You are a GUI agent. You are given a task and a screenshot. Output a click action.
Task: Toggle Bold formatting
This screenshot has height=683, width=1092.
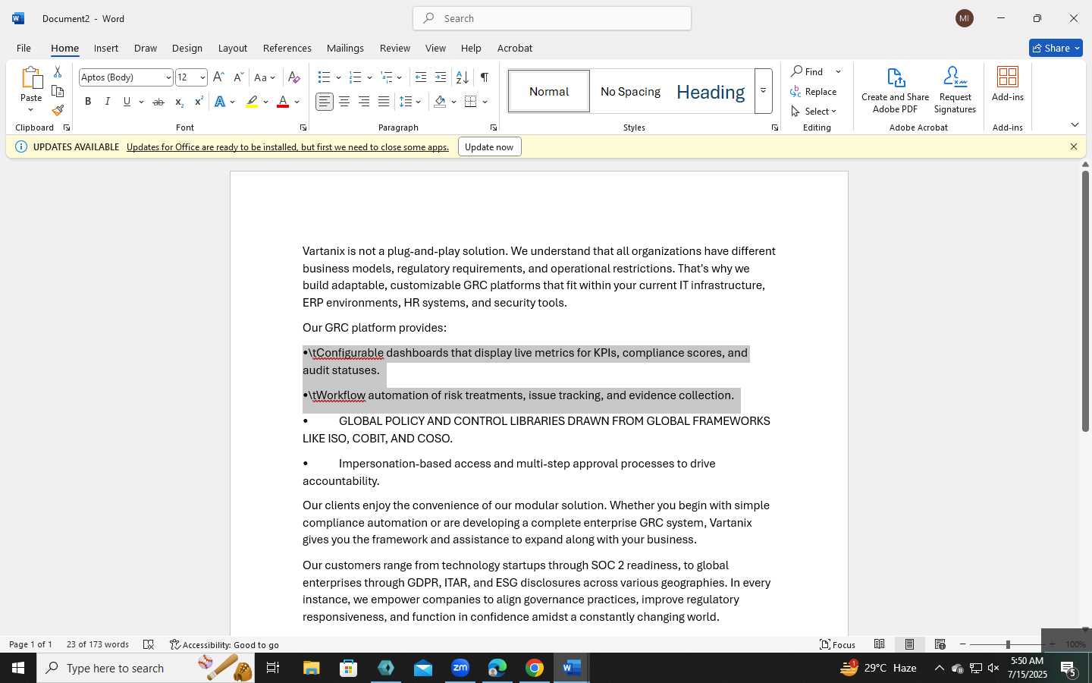tap(88, 102)
